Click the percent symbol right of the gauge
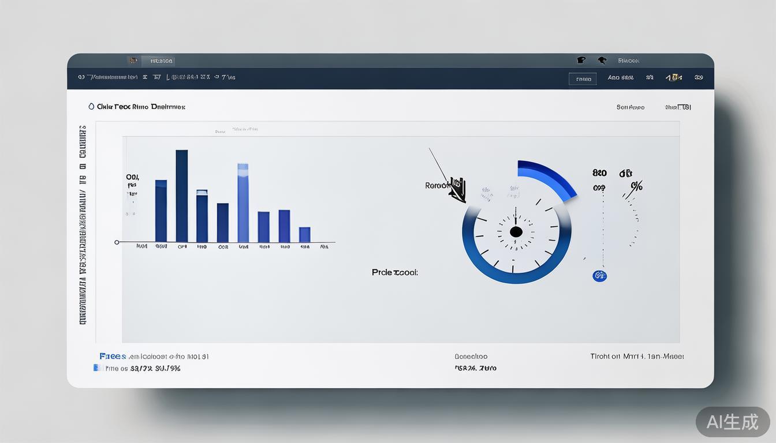 (x=636, y=186)
